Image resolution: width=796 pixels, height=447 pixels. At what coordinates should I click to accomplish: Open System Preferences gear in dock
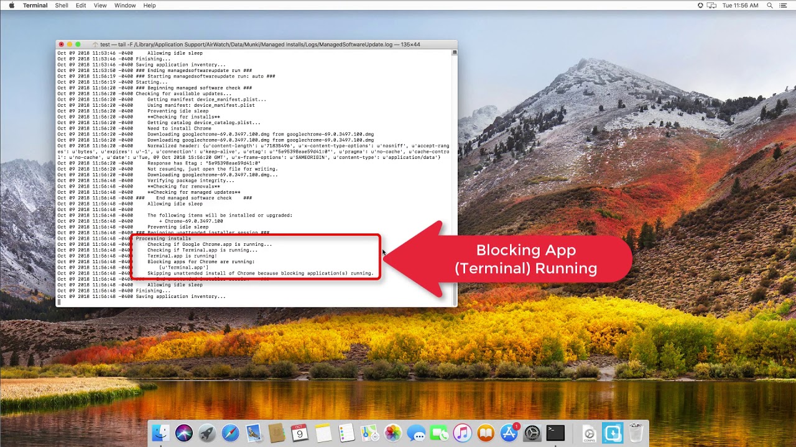pos(532,433)
